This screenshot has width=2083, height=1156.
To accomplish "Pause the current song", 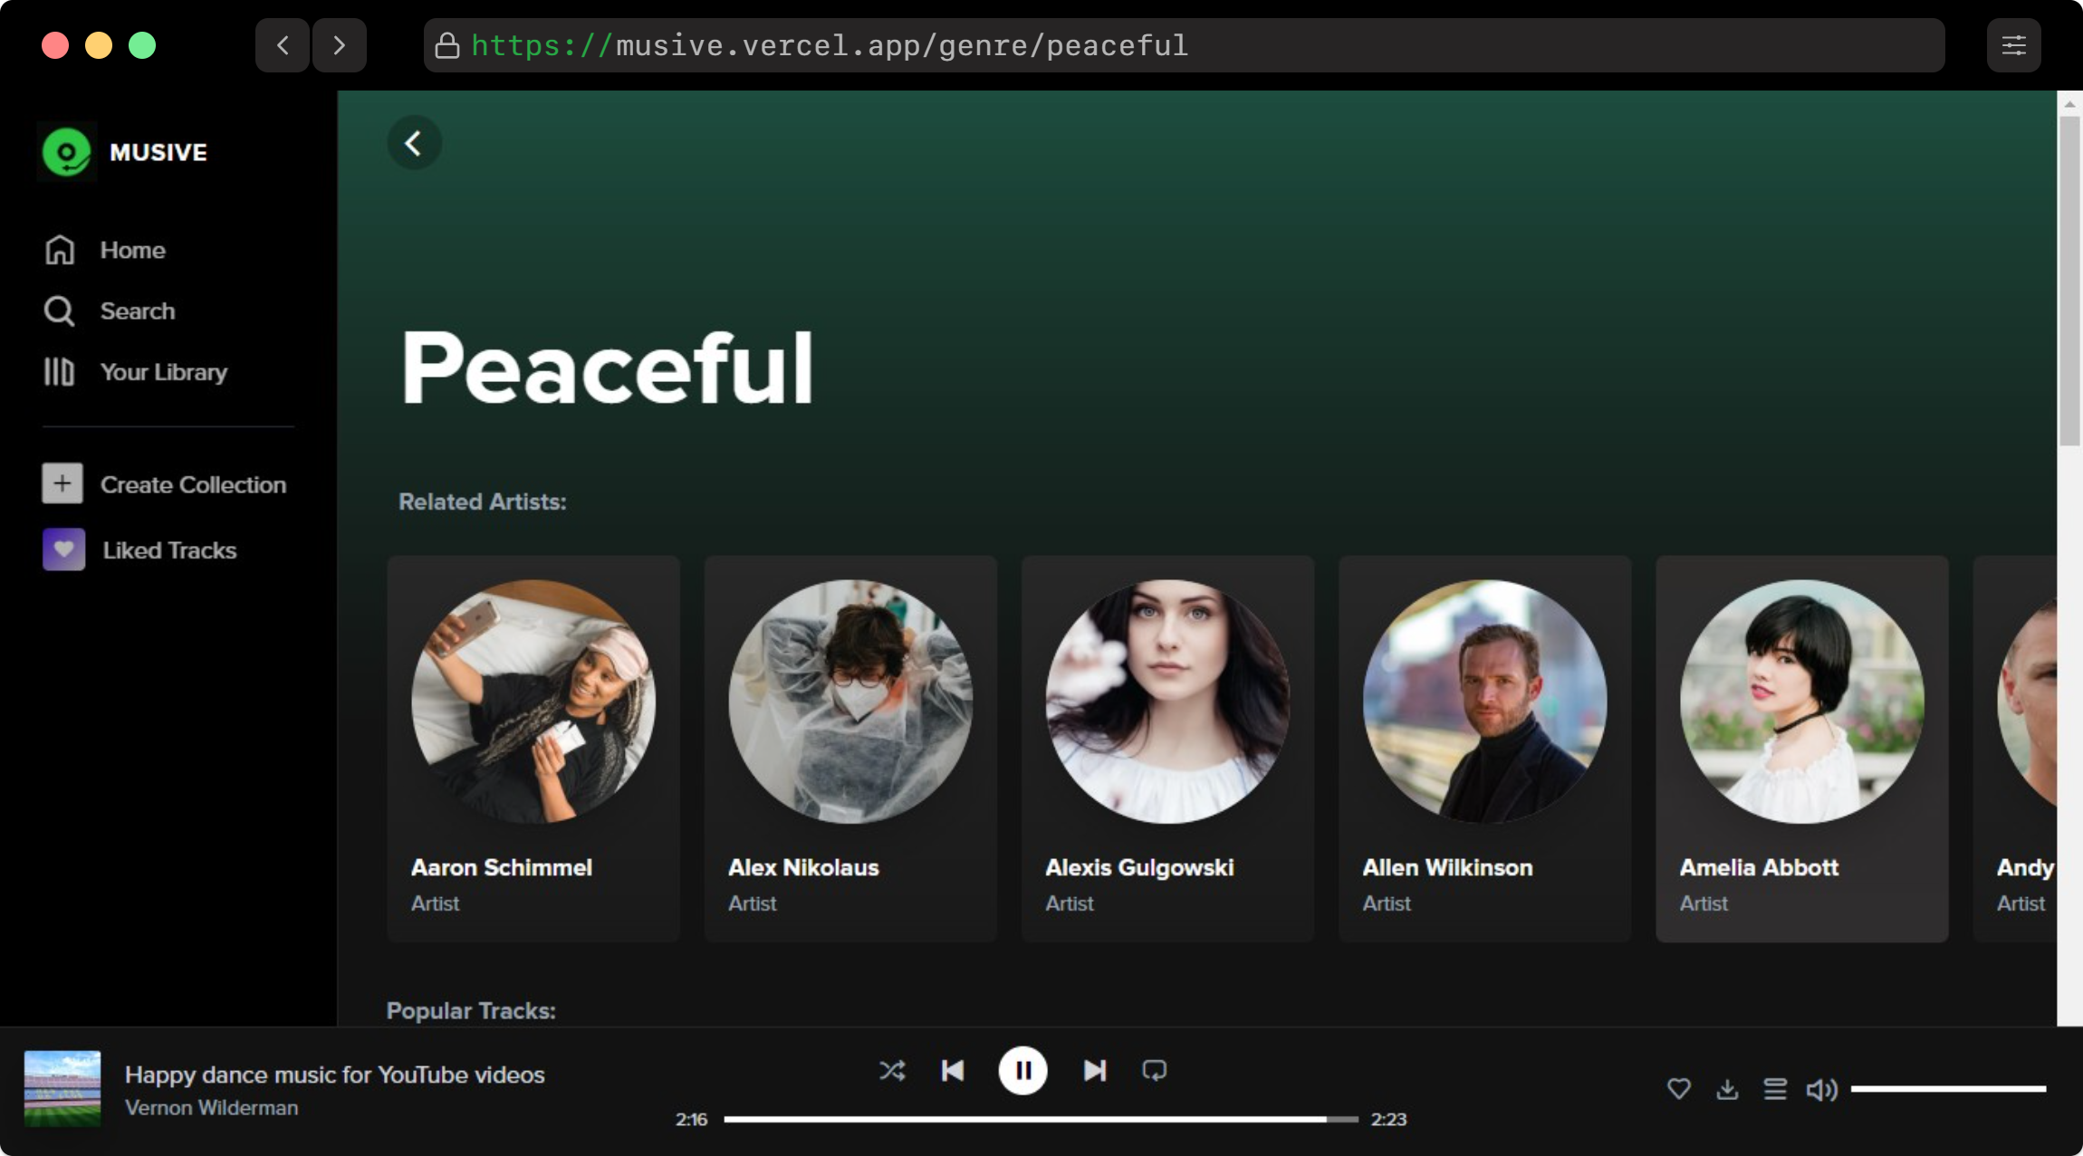I will click(1022, 1071).
